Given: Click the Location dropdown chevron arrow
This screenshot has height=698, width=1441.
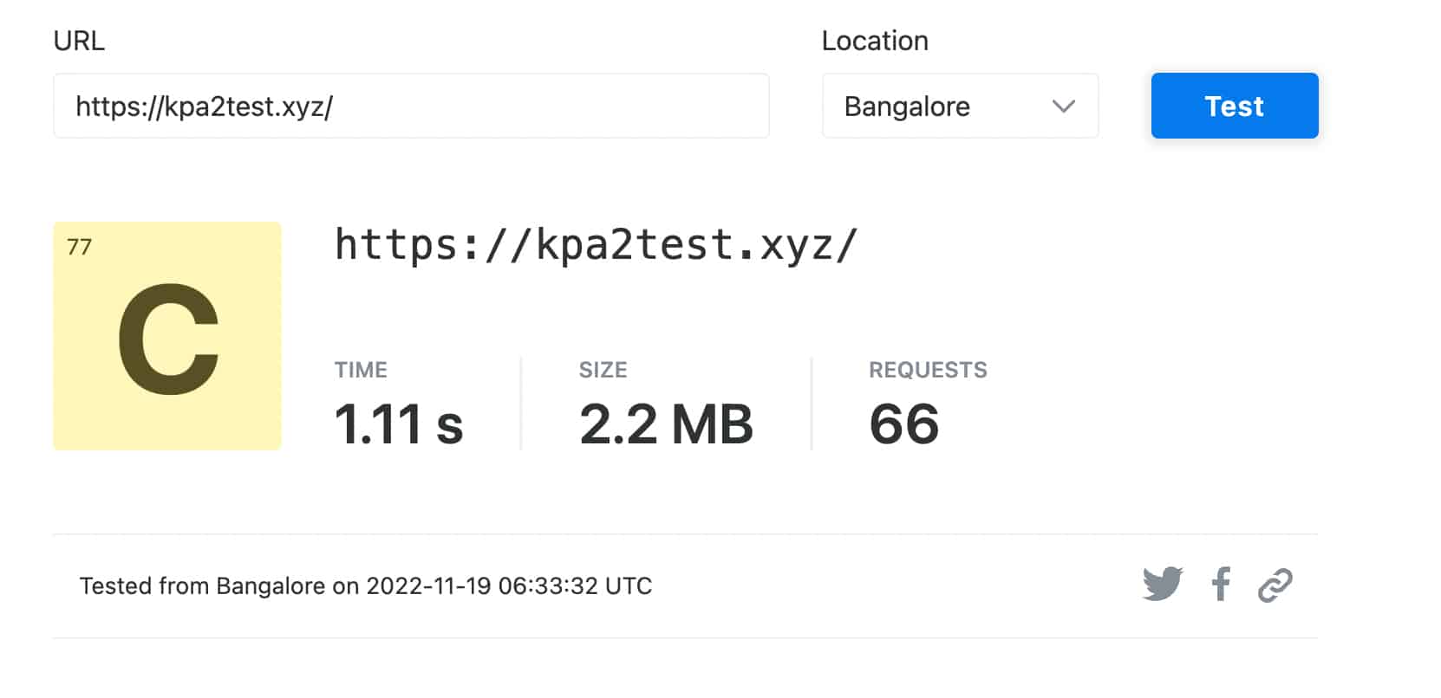Looking at the screenshot, I should pos(1063,107).
